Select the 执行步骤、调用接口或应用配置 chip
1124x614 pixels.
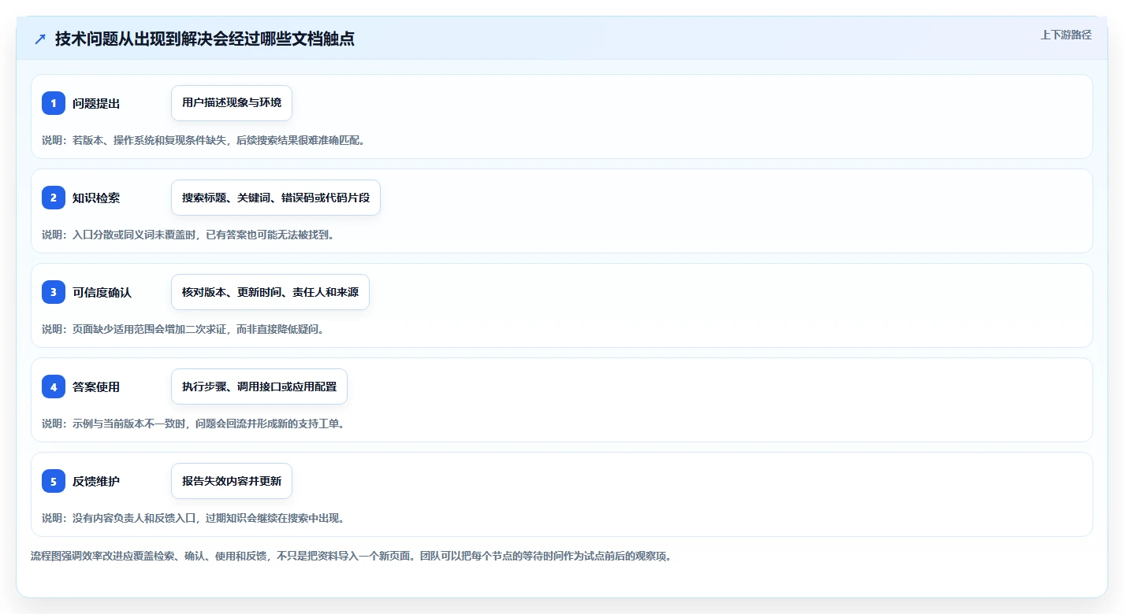point(259,387)
